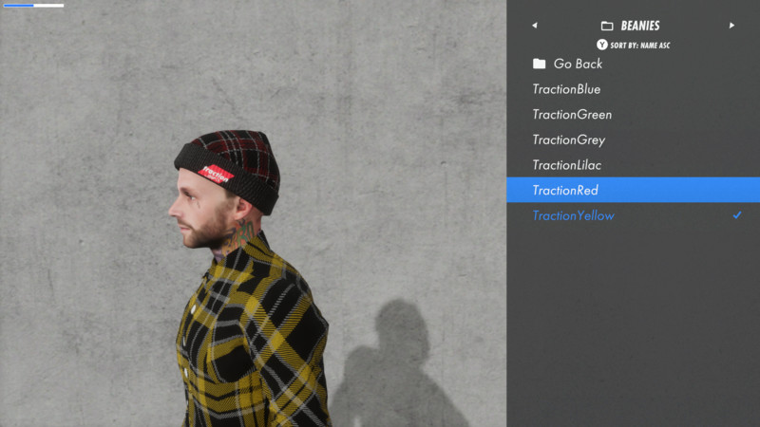Click the BEANIES category title
760x427 pixels.
639,26
